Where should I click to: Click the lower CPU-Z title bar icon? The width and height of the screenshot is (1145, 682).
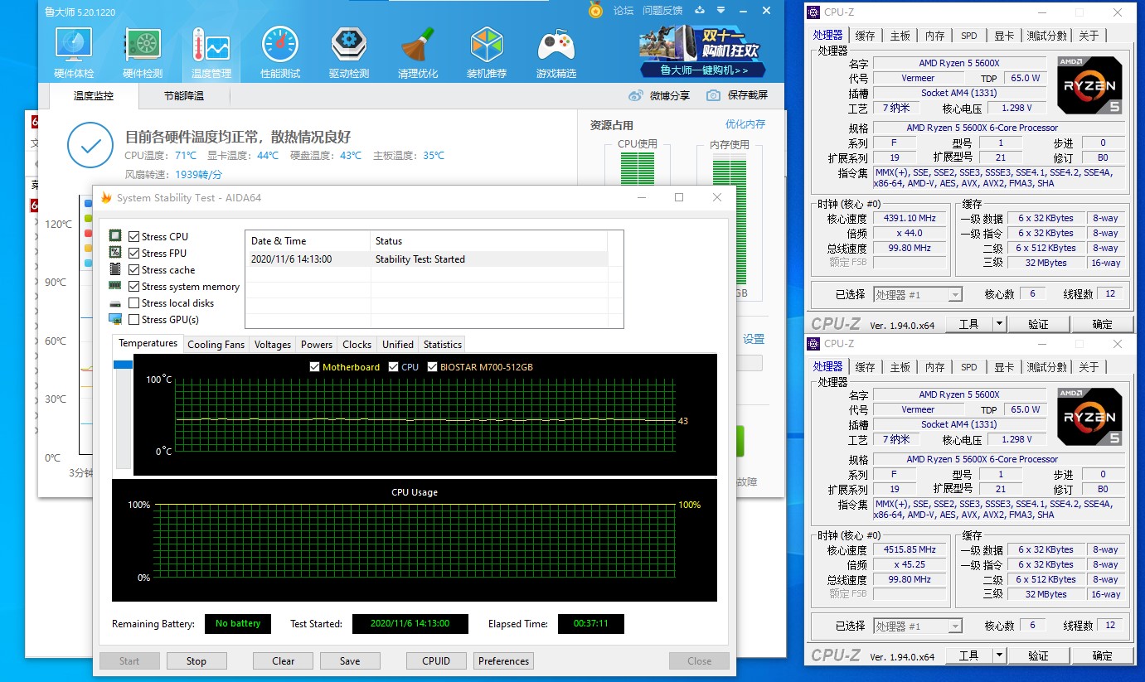click(x=814, y=344)
